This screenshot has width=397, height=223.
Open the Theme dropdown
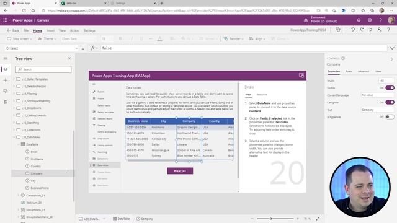click(x=47, y=38)
